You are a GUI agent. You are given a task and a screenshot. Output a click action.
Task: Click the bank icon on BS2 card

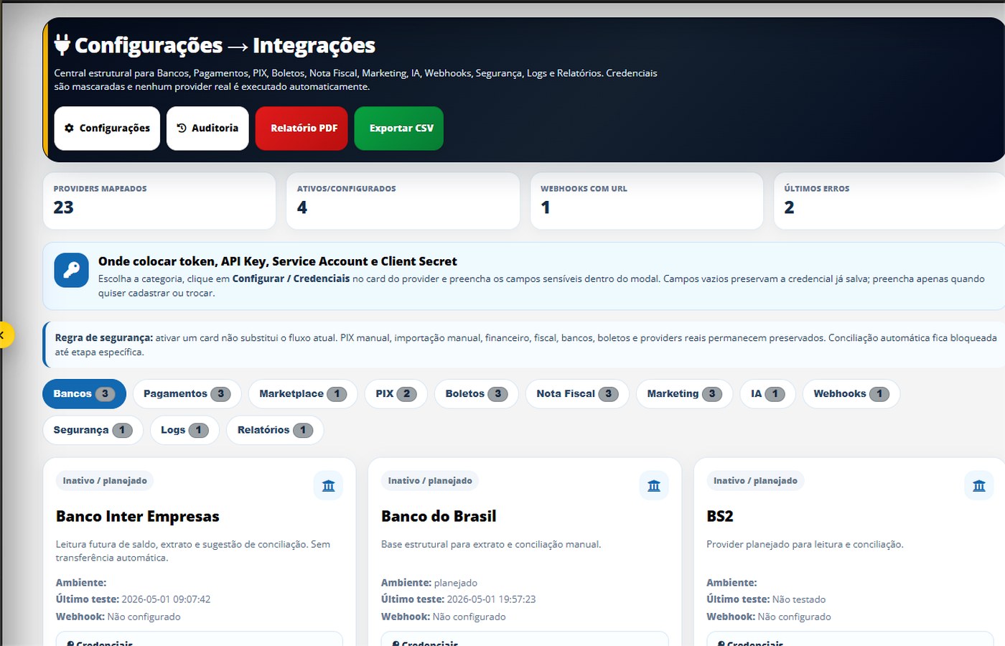(x=979, y=486)
